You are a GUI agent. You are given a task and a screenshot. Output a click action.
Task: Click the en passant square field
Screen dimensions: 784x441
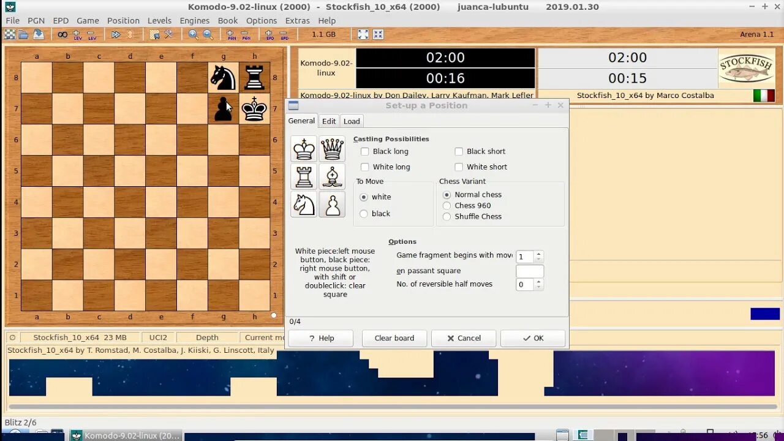click(530, 271)
